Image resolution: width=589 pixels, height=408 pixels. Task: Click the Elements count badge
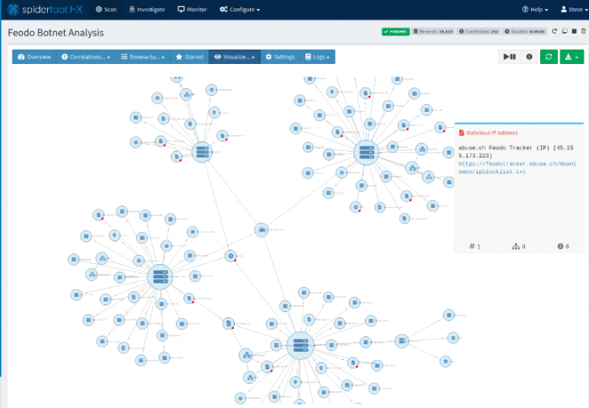(x=433, y=32)
